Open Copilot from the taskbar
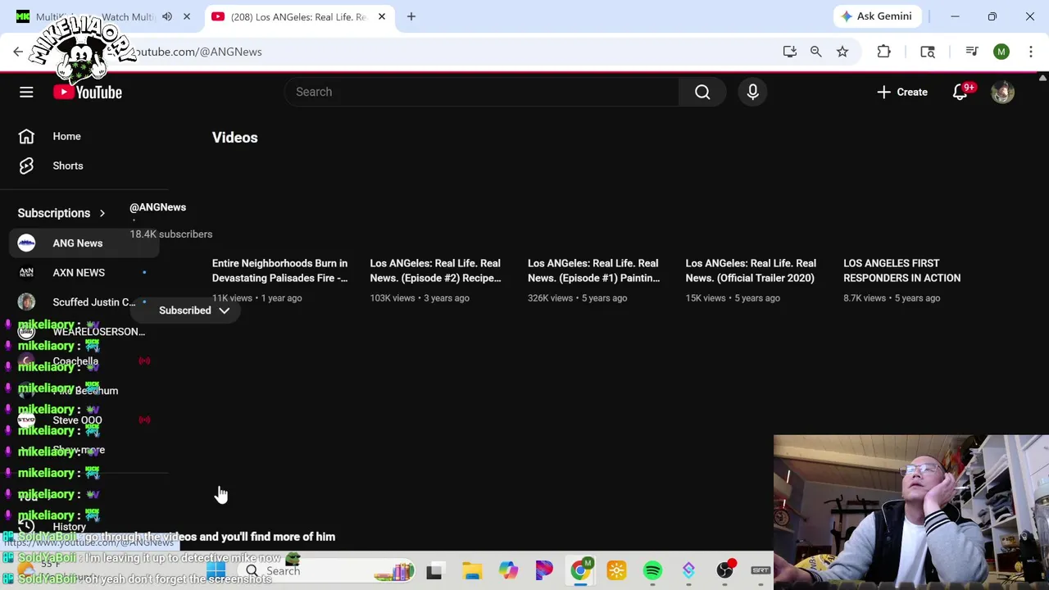Screen dimensions: 1049x590 coord(508,570)
